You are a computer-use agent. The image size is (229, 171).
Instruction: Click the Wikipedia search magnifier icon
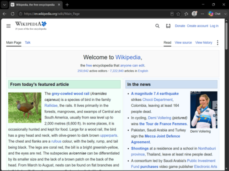(x=158, y=26)
